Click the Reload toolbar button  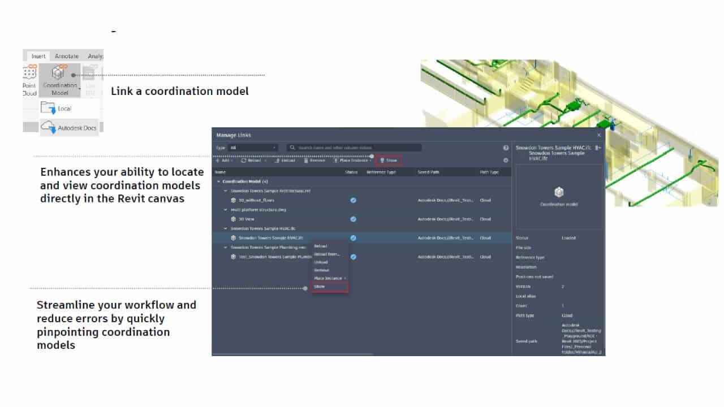(x=251, y=161)
